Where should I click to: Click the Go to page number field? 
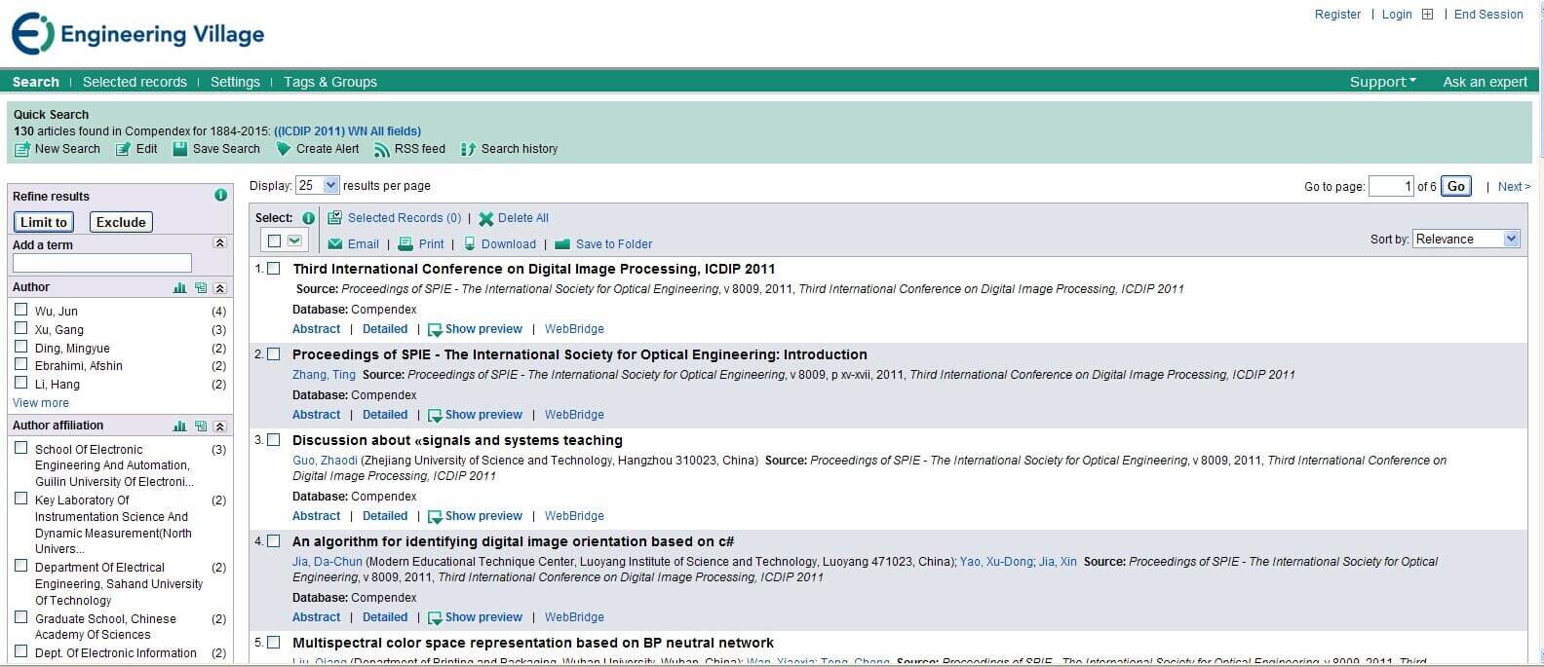click(x=1391, y=186)
